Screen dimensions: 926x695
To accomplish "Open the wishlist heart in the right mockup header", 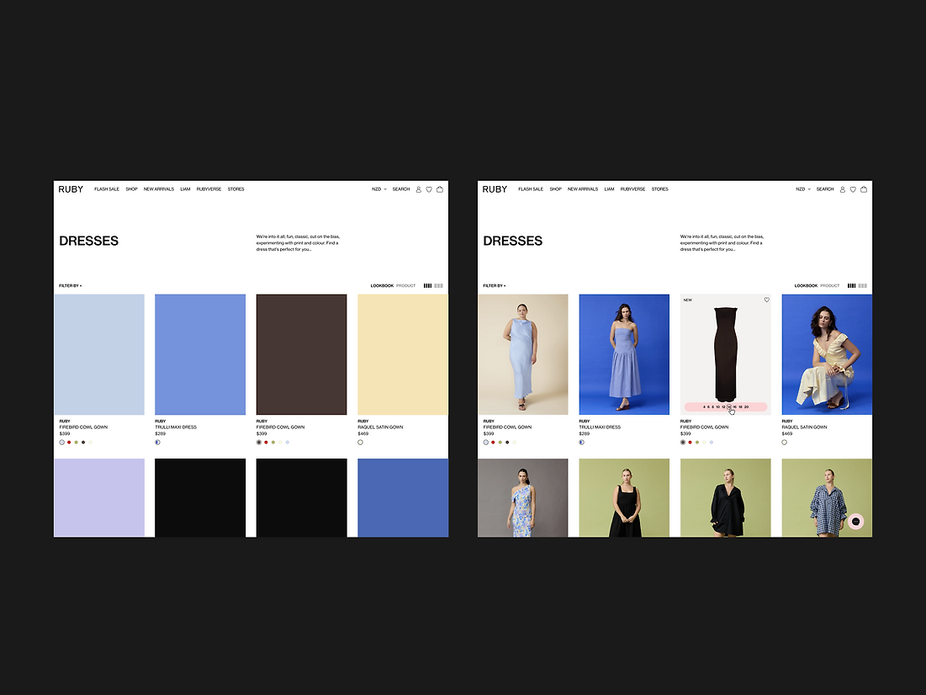I will click(x=853, y=189).
